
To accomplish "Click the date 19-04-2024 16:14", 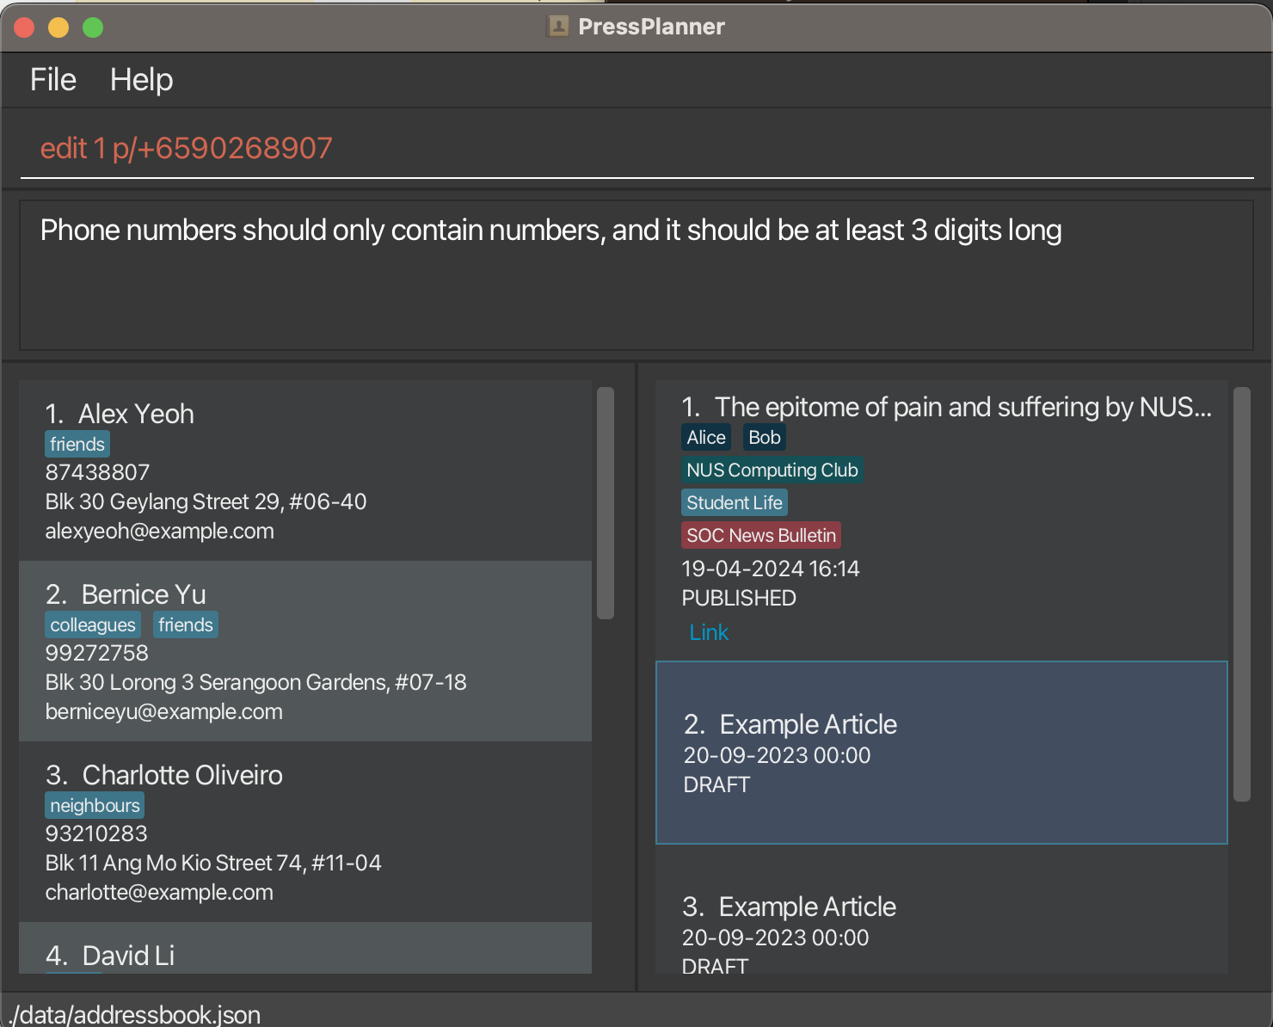I will 771,569.
